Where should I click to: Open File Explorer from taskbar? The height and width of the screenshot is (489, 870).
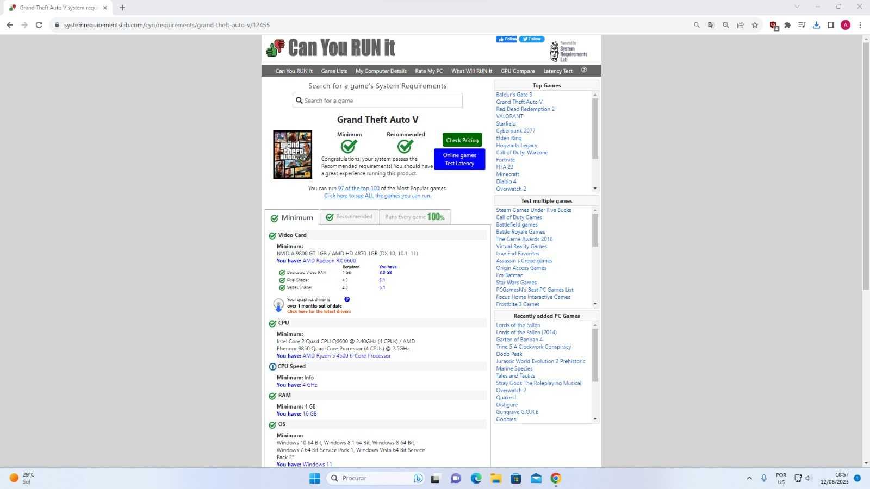[496, 478]
